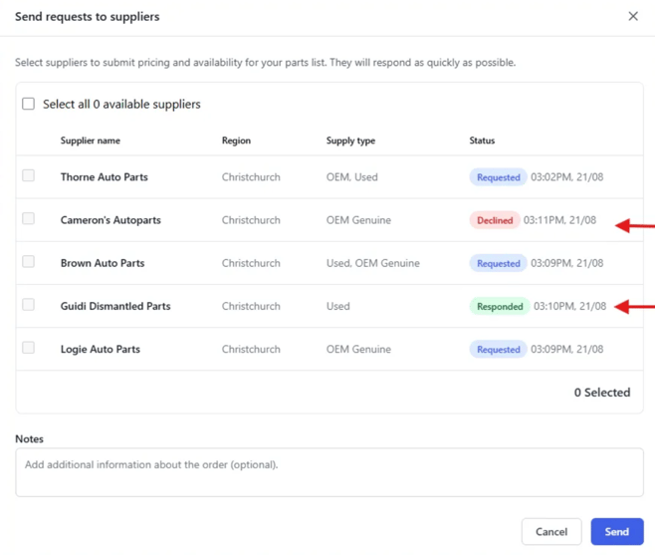Click the Select all 0 available suppliers label

click(121, 105)
